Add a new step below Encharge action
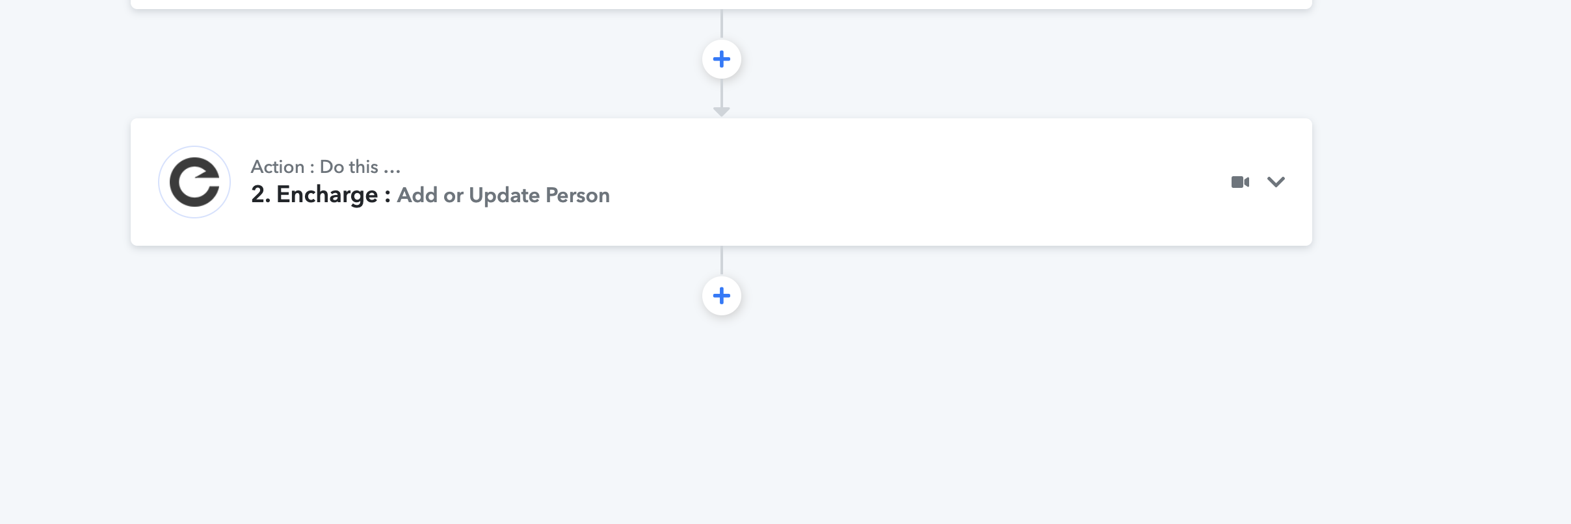 click(x=722, y=296)
